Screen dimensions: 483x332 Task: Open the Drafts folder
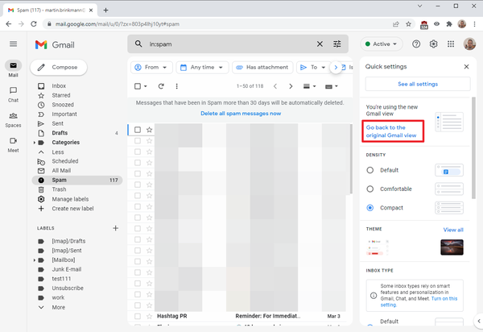[60, 133]
